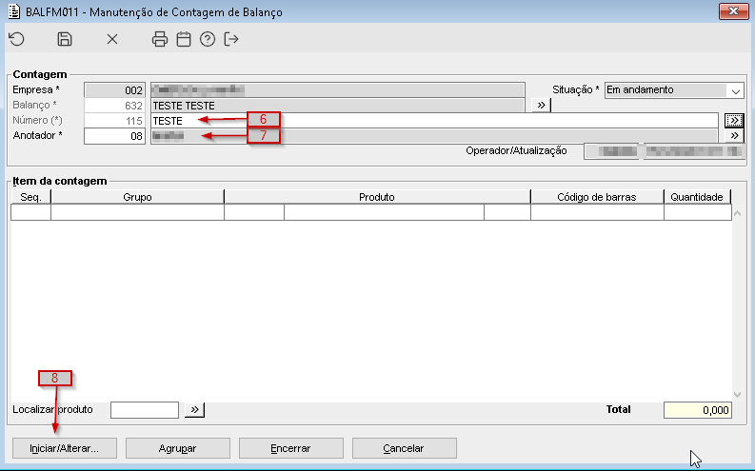Focus the Localizar produto input field
Image resolution: width=755 pixels, height=471 pixels.
click(x=145, y=410)
